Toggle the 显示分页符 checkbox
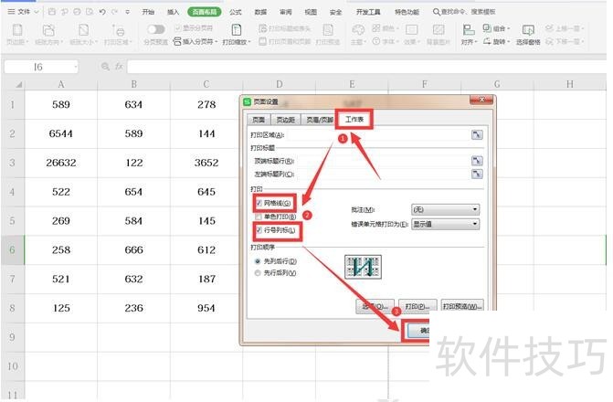613x402 pixels. [178, 28]
